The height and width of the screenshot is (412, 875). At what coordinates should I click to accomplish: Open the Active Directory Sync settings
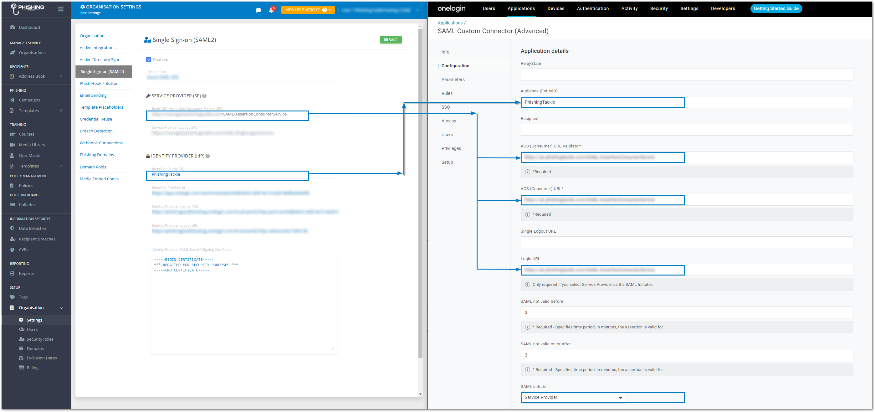point(100,59)
